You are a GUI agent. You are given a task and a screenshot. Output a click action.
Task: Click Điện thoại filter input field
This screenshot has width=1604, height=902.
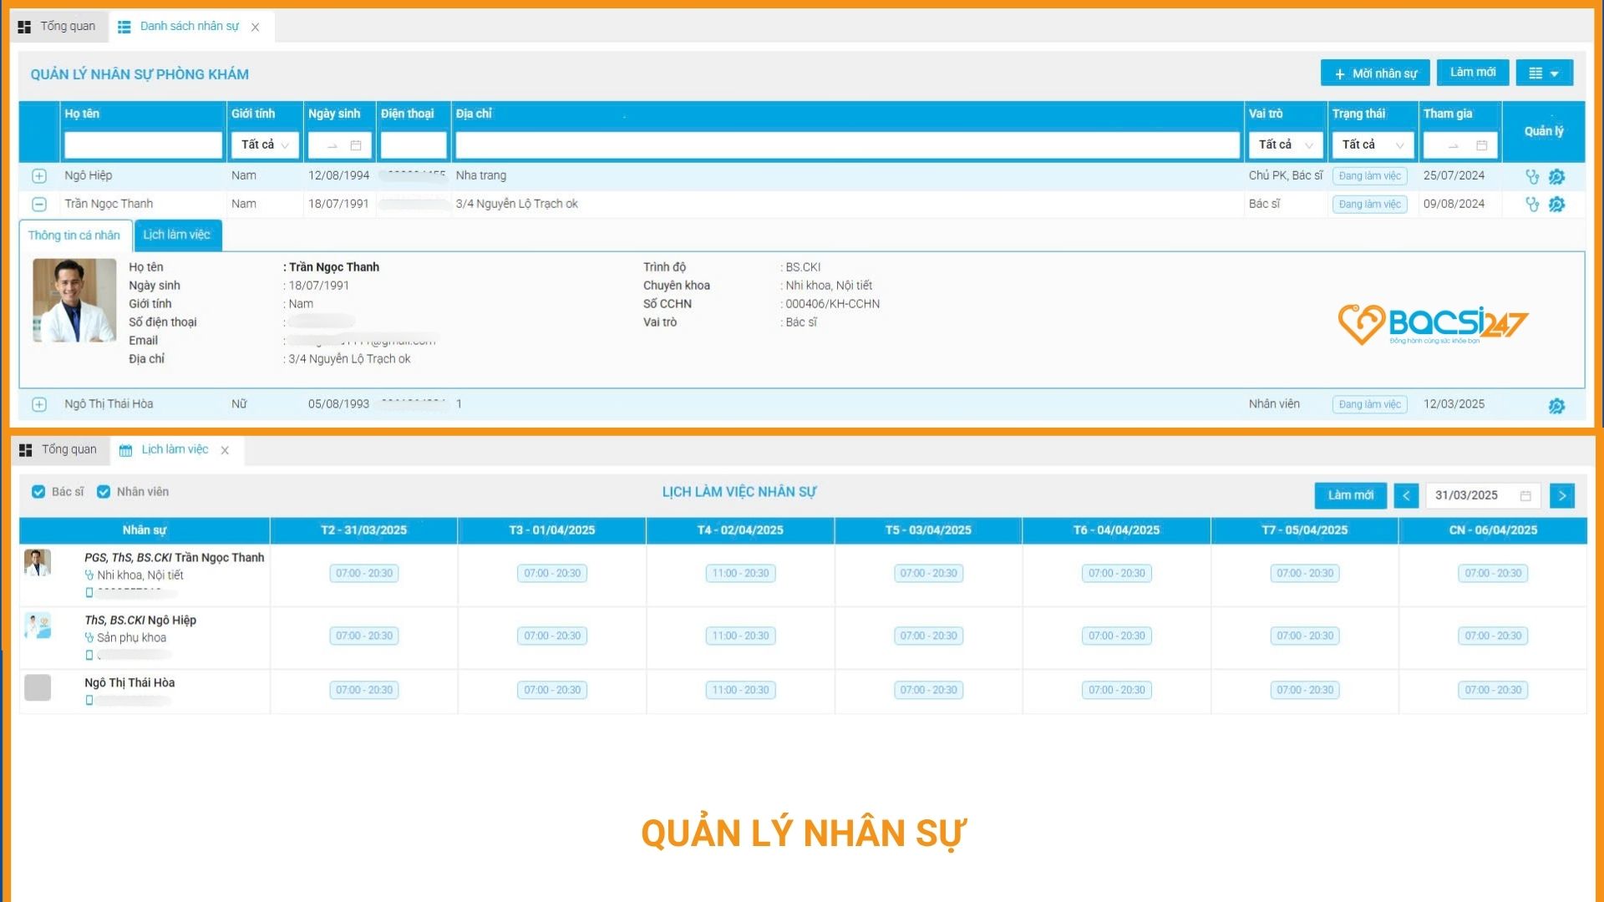(414, 145)
